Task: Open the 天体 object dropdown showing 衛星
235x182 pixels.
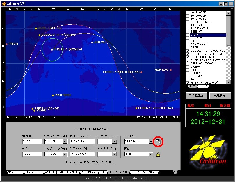Action: [x=151, y=154]
